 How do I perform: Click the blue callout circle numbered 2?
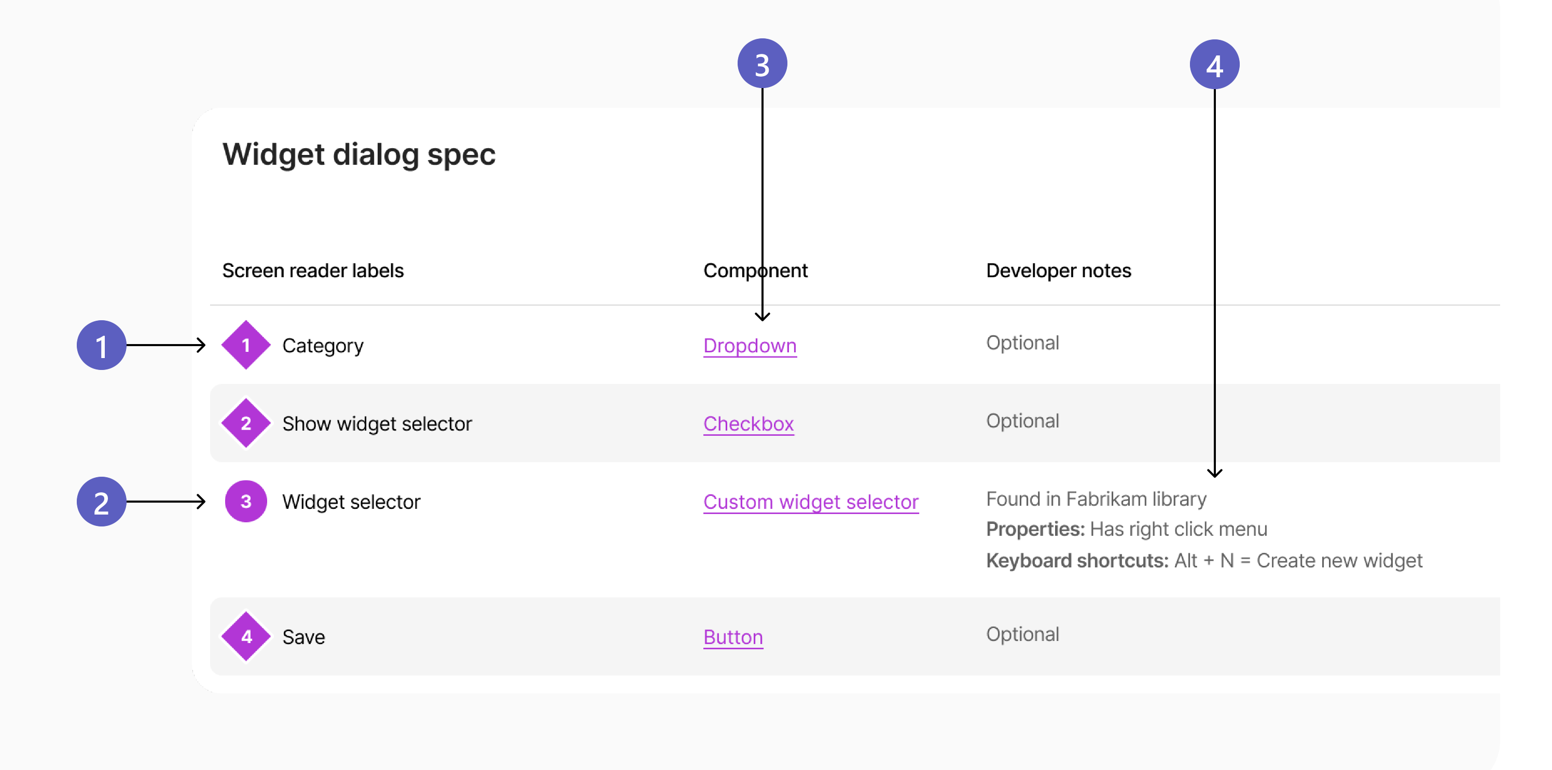(101, 502)
